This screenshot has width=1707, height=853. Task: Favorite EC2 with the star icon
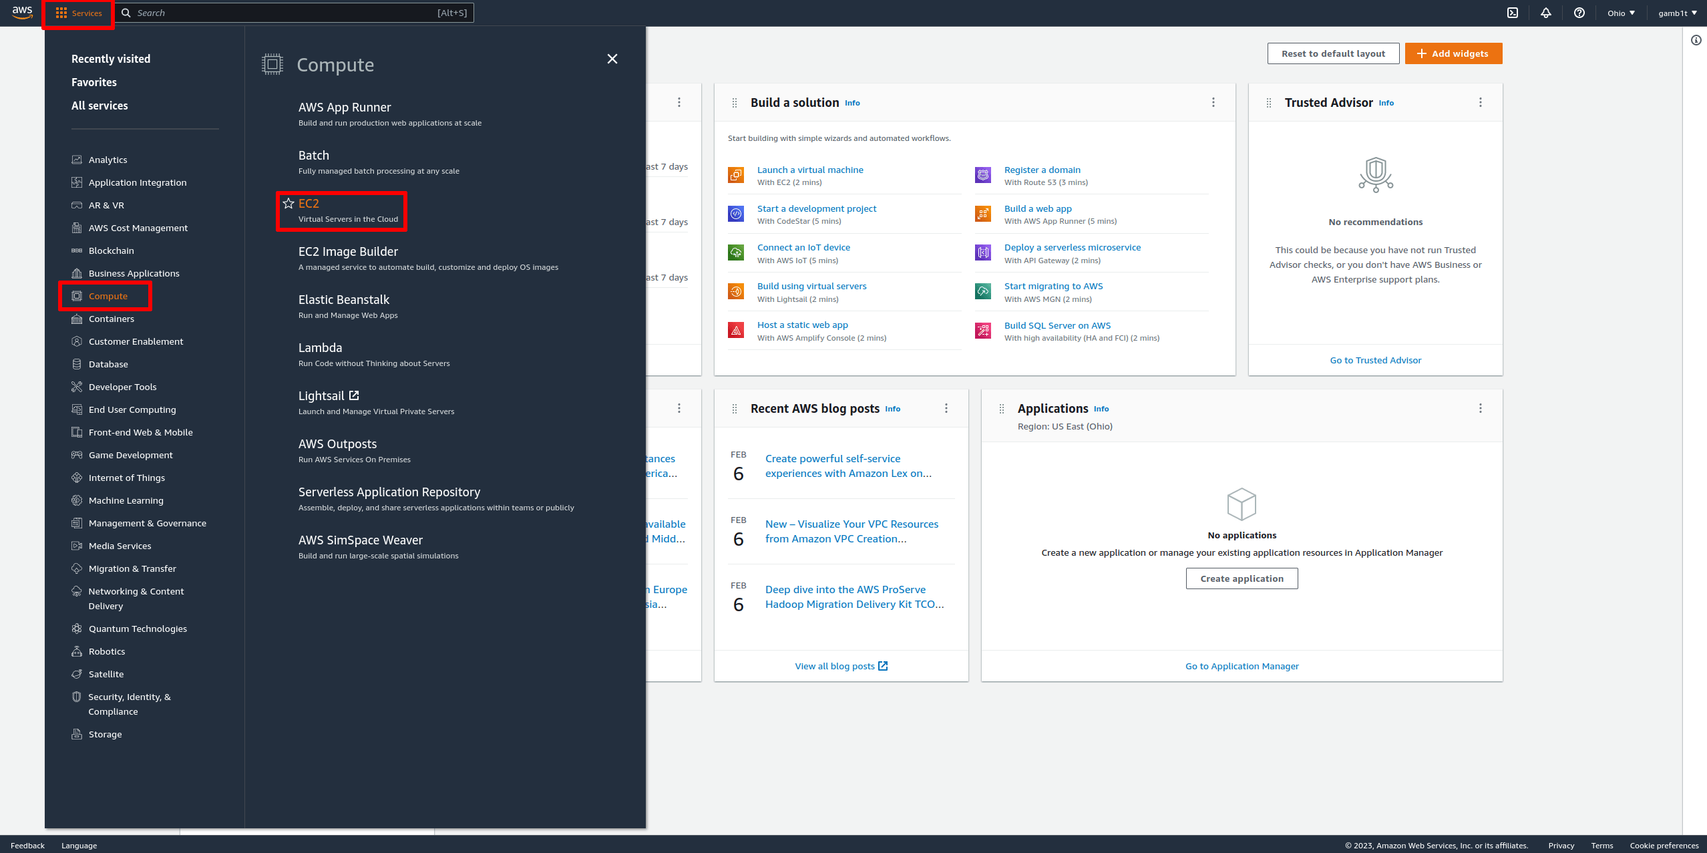click(289, 204)
